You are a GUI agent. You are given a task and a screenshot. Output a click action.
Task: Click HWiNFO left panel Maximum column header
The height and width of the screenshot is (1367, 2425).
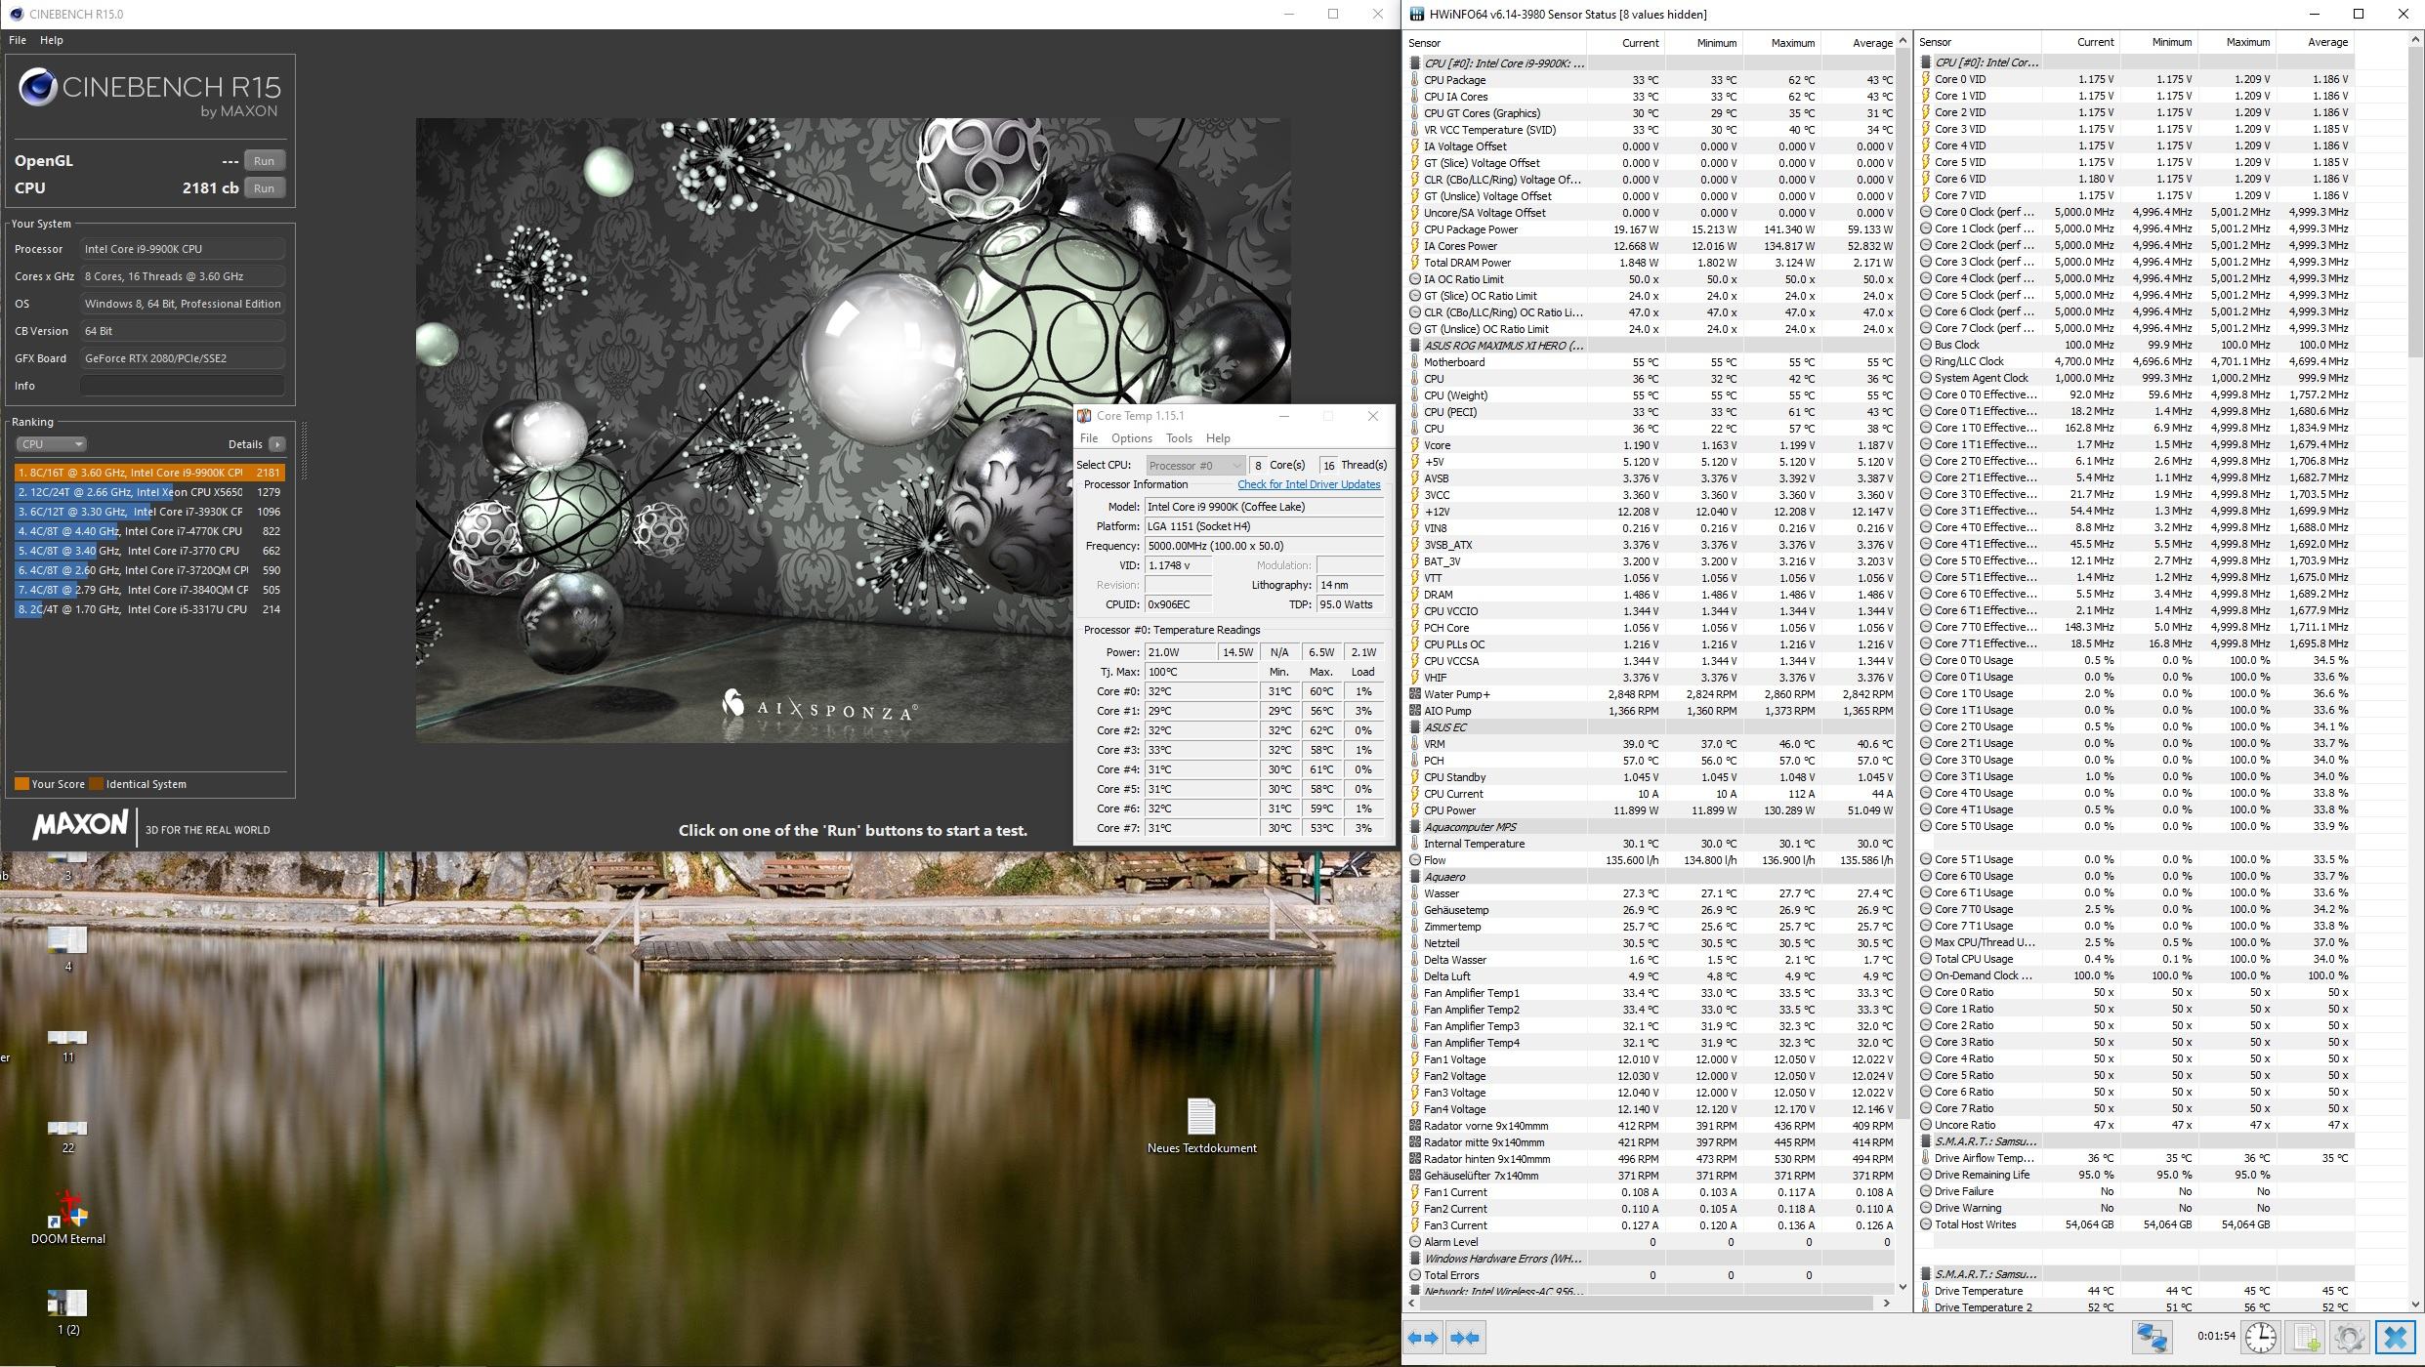point(1781,43)
